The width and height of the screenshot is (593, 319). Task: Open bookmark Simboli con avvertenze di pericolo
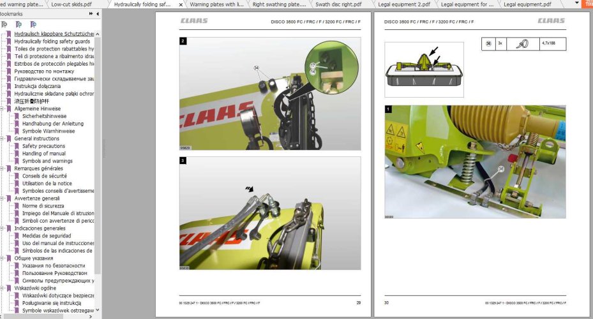[58, 221]
